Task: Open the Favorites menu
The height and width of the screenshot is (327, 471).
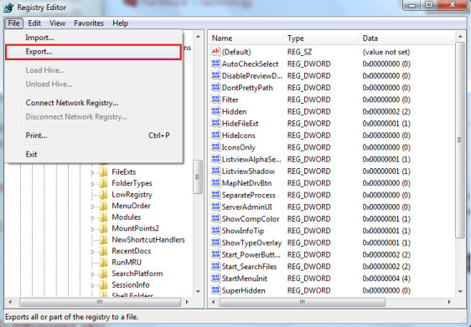Action: pyautogui.click(x=89, y=23)
